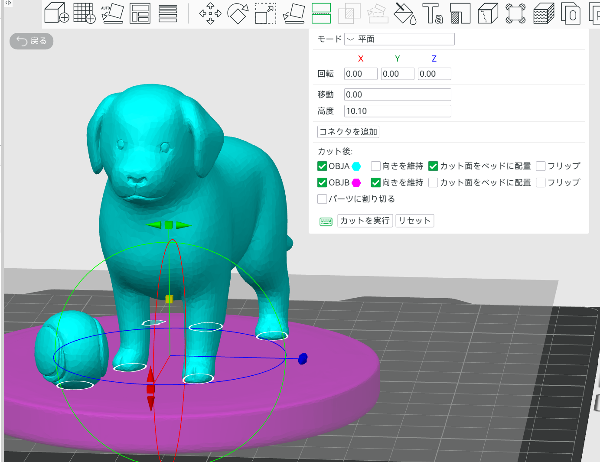Uncheck the OBJB checkbox
The height and width of the screenshot is (462, 600).
pos(322,182)
